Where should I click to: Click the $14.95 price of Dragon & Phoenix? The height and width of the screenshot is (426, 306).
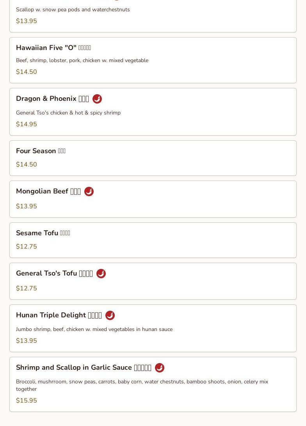coord(27,124)
